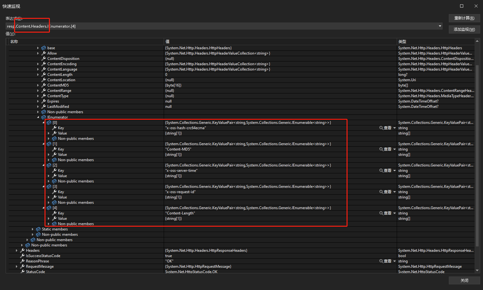Click the wrench icon beside IsSuccessStatusCode

[22, 256]
